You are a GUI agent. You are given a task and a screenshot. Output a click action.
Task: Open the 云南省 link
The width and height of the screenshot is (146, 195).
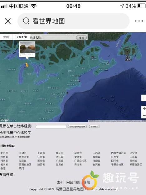pos(4,165)
